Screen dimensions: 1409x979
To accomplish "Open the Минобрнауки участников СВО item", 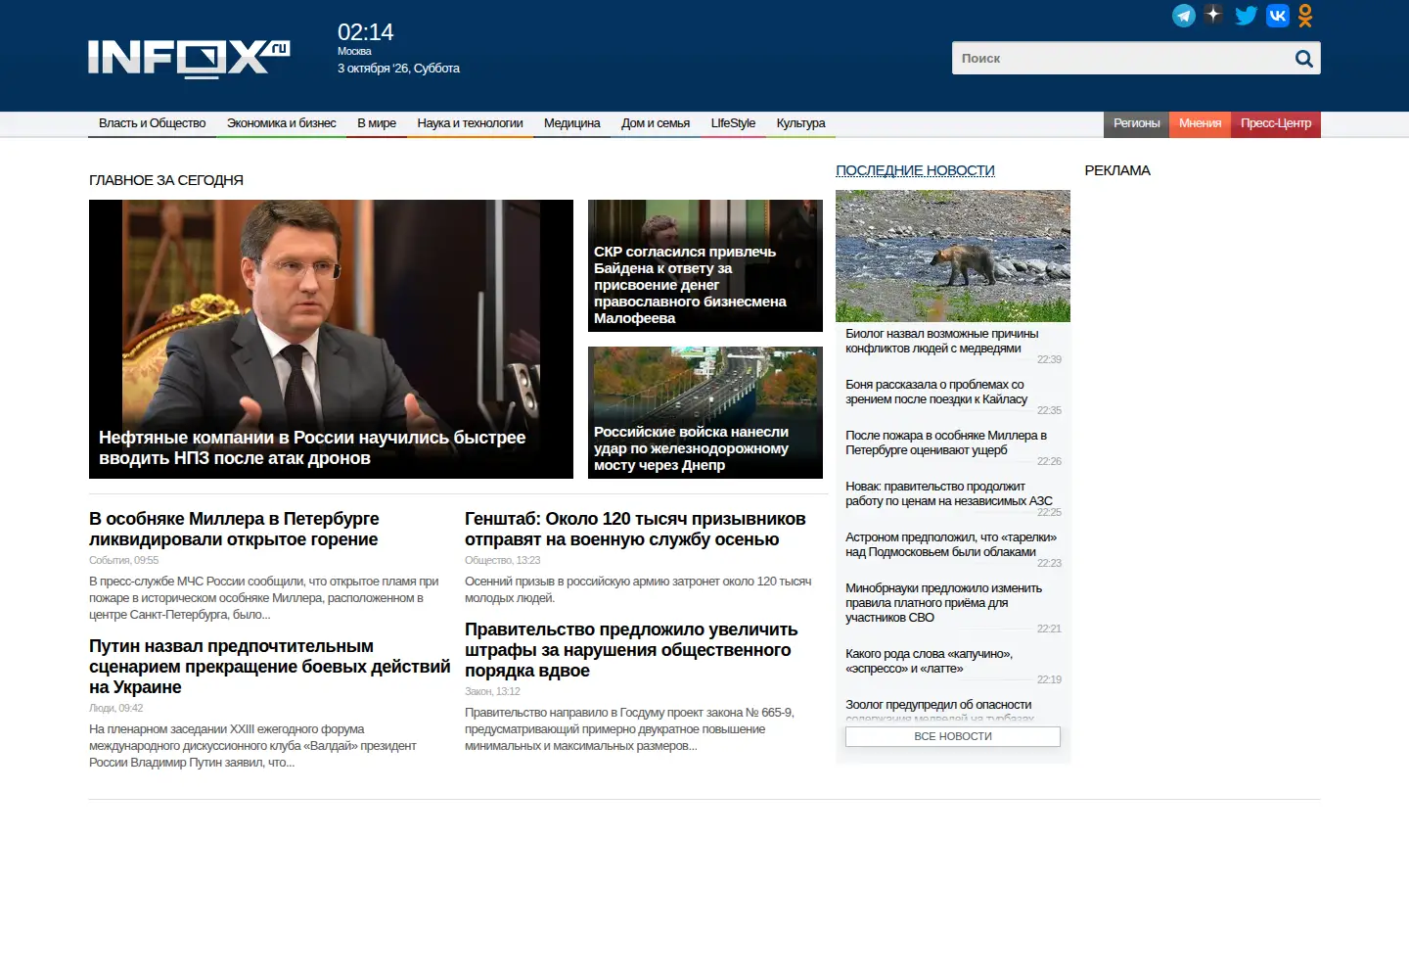I will coord(944,603).
